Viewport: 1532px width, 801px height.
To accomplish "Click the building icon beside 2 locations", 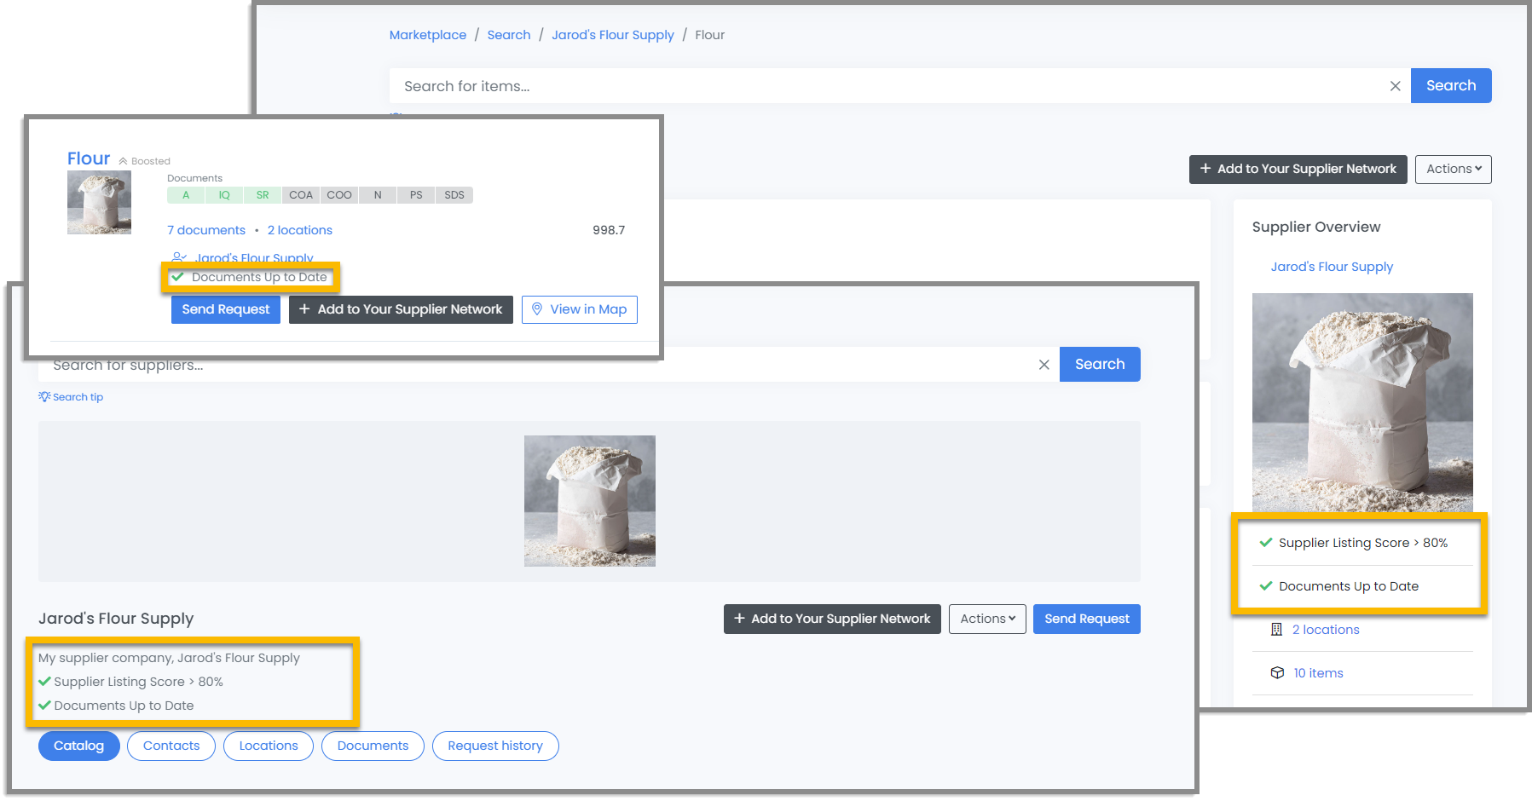I will click(x=1276, y=630).
